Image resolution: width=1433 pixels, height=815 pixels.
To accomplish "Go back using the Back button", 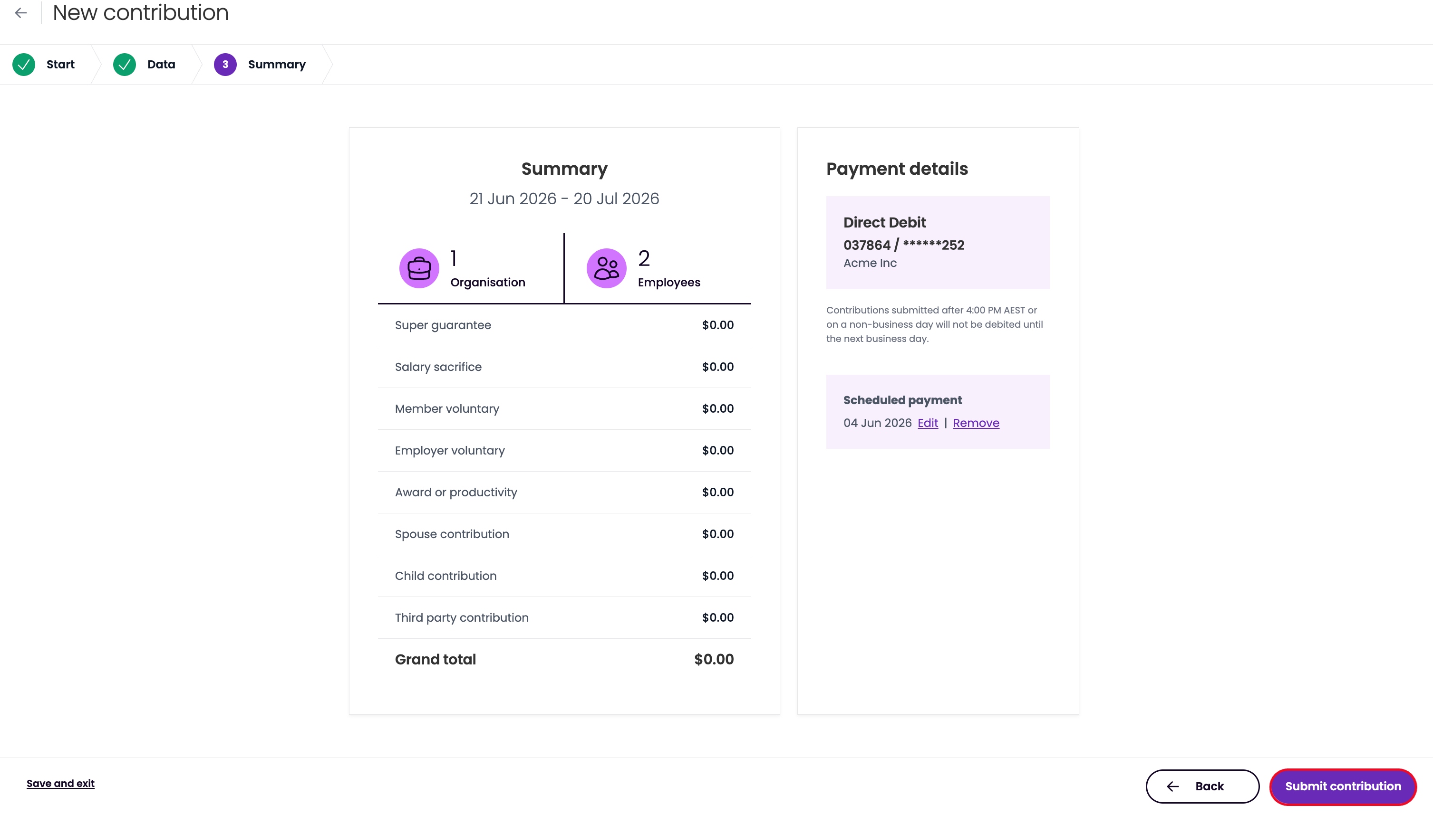I will click(x=1202, y=787).
